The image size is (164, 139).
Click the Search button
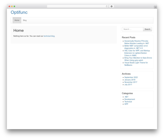[147, 29]
